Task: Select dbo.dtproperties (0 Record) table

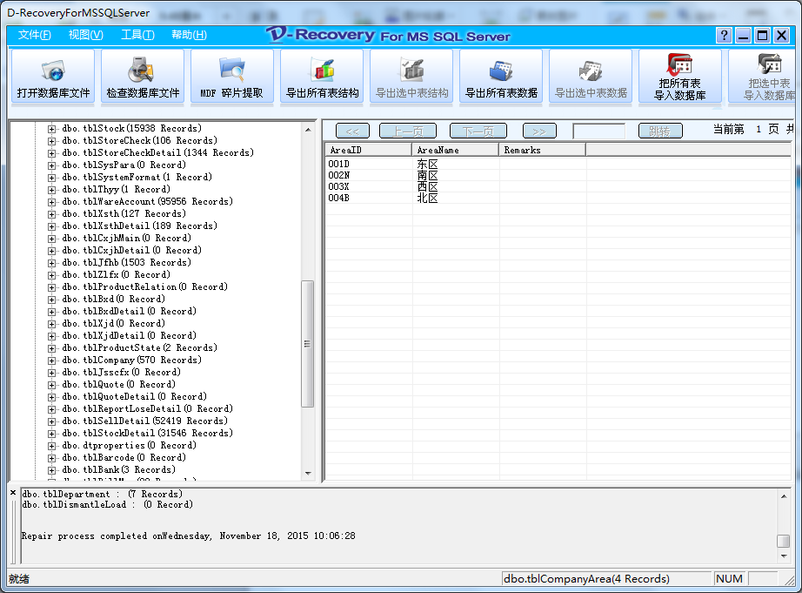Action: (x=129, y=446)
